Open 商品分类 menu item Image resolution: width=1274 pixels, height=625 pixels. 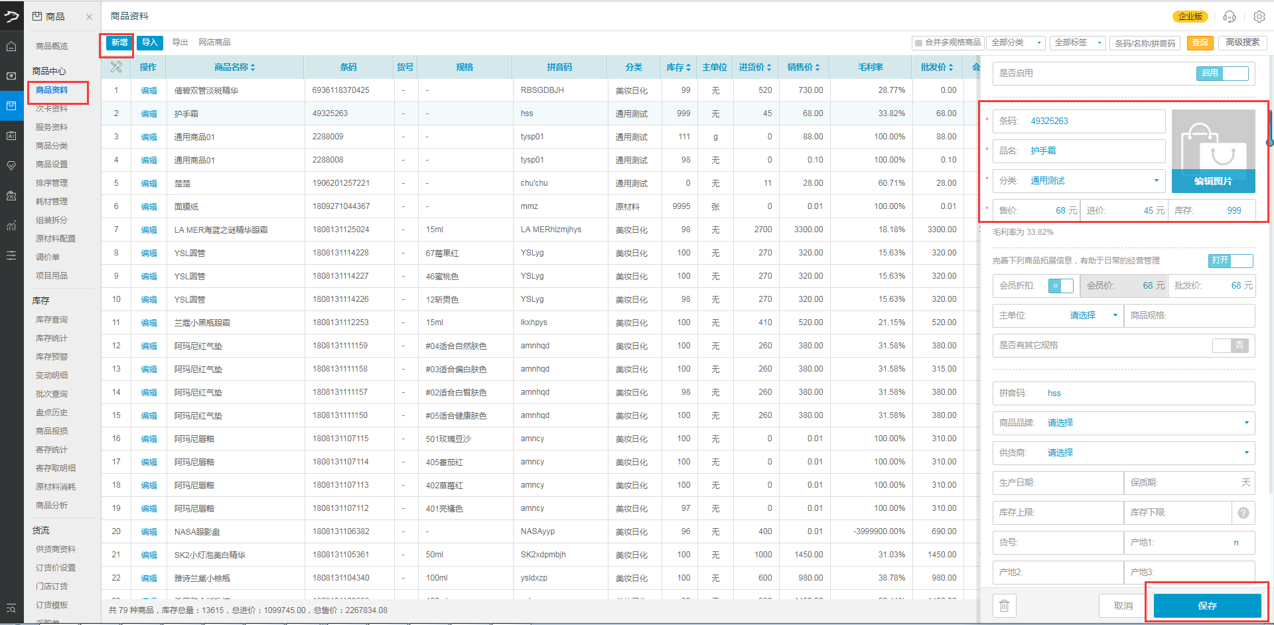coord(52,145)
